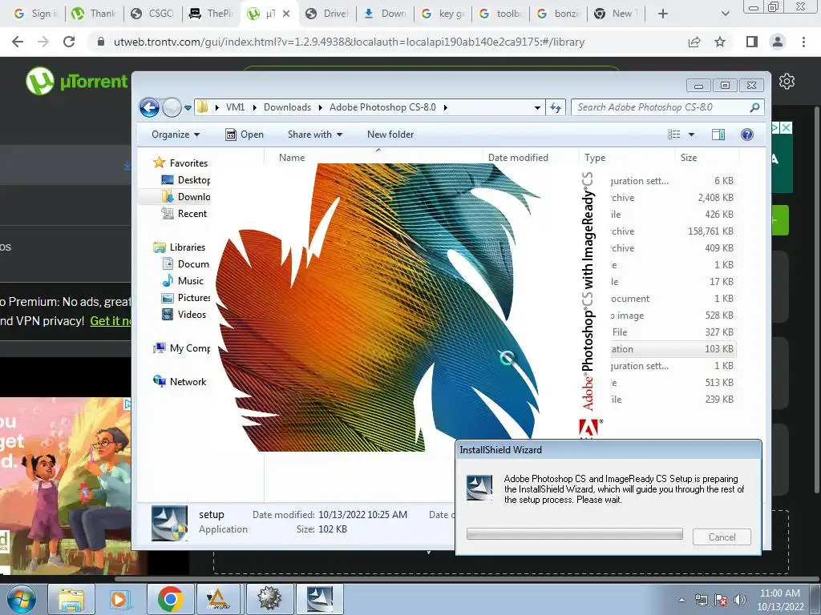Open the Share with menu
The width and height of the screenshot is (821, 615).
coord(314,135)
